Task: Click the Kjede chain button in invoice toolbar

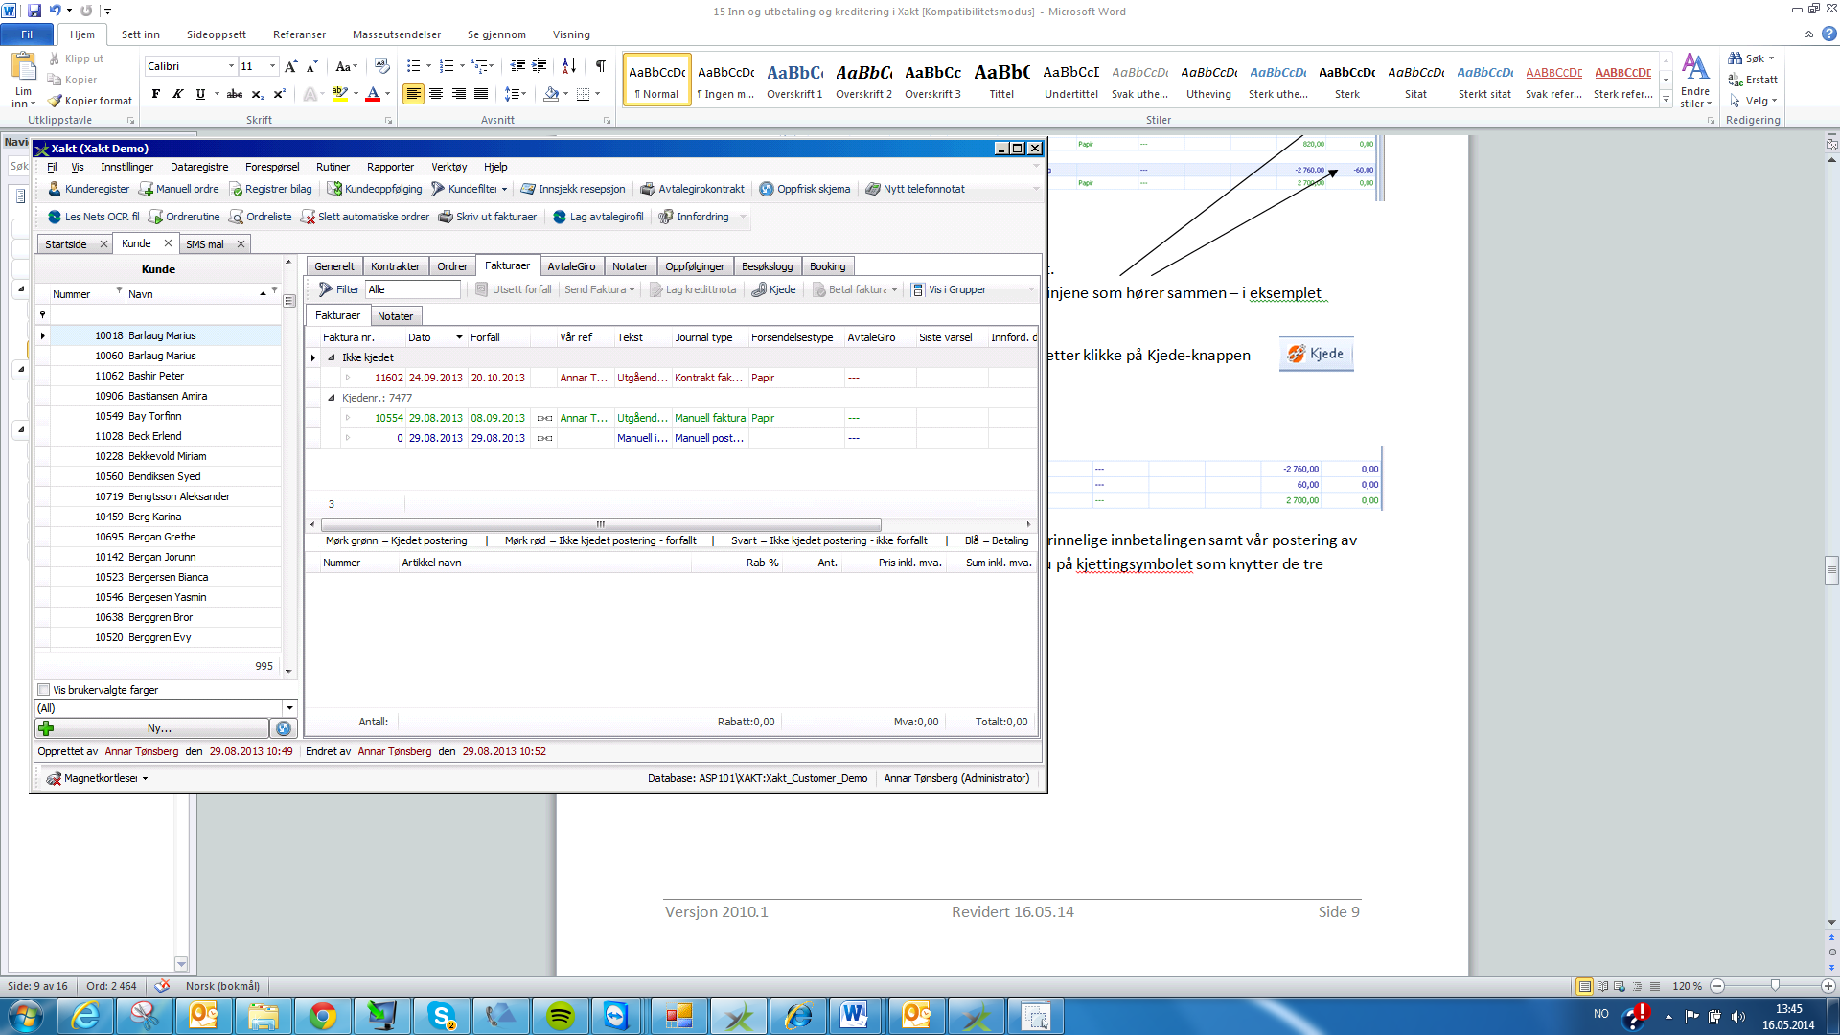Action: tap(773, 289)
